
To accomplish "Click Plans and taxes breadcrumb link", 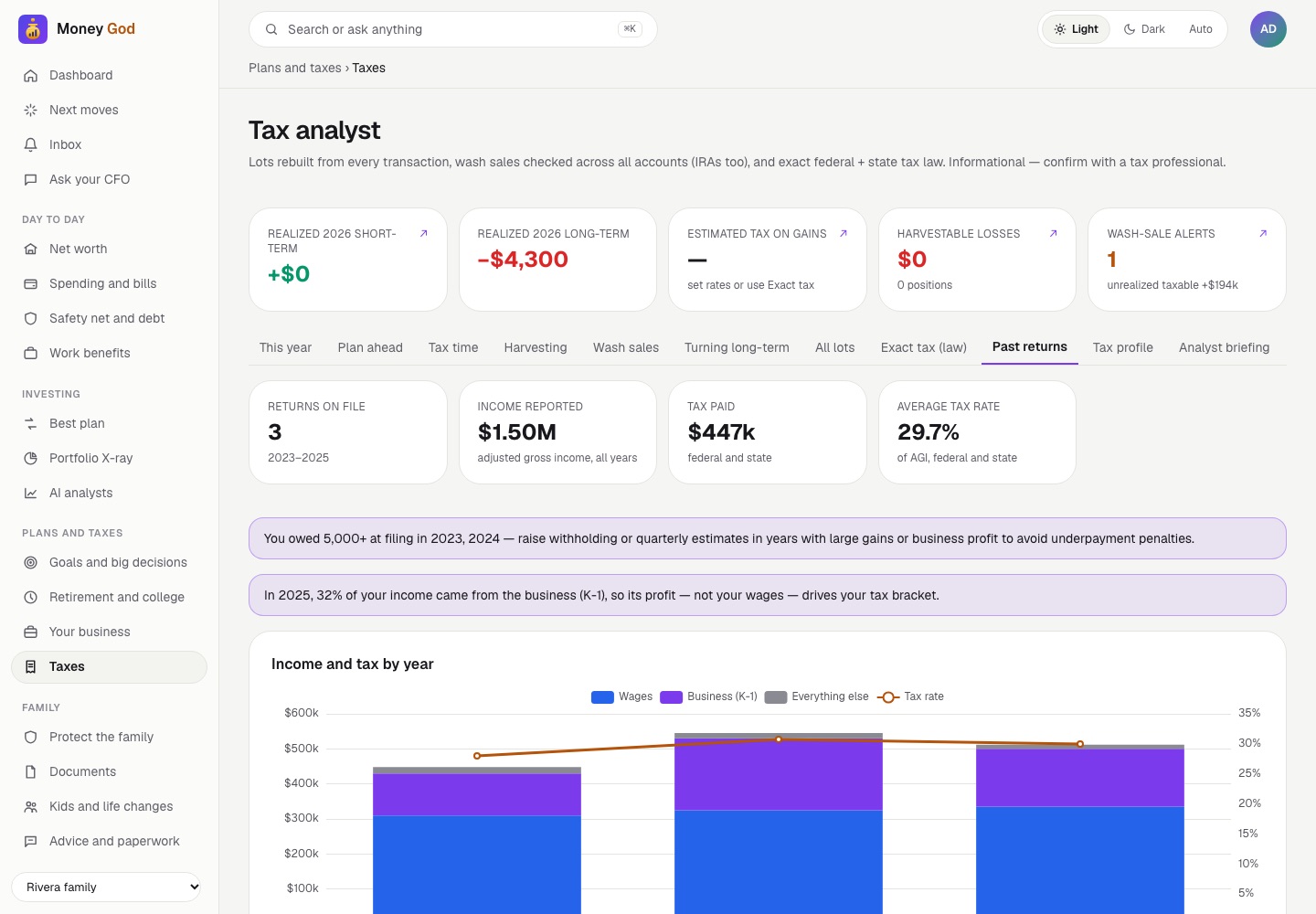I will 295,68.
